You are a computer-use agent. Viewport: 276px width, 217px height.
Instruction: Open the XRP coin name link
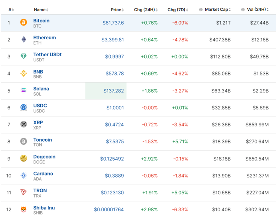pyautogui.click(x=38, y=122)
